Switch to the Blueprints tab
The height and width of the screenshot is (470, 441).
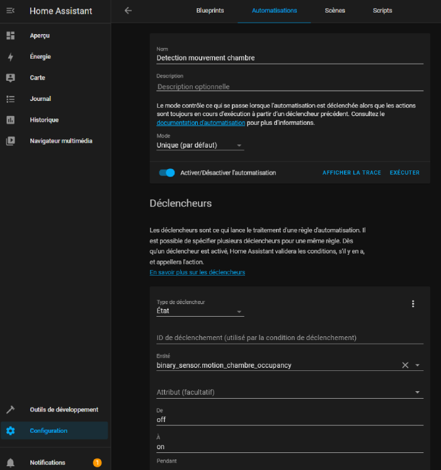210,11
